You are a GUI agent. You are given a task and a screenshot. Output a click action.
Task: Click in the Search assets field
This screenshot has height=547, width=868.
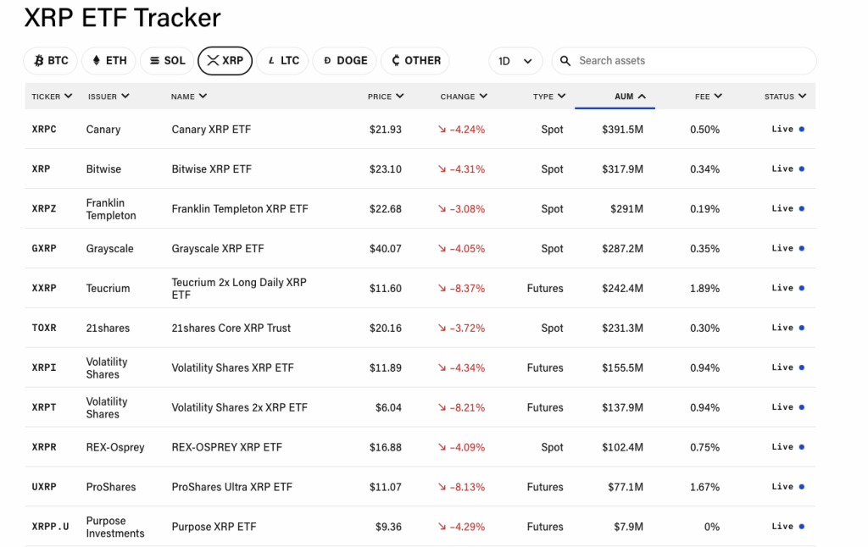[x=691, y=61]
